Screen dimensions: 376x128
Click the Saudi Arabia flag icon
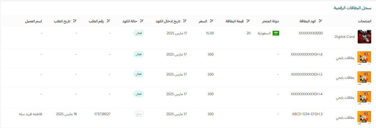[276, 33]
